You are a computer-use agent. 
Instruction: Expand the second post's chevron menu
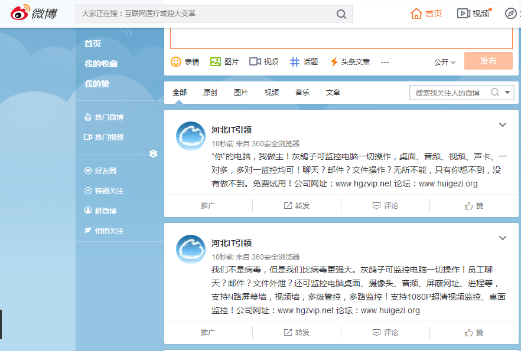tap(503, 238)
